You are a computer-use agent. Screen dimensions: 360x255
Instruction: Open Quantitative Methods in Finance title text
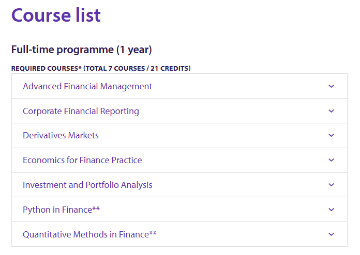(86, 234)
